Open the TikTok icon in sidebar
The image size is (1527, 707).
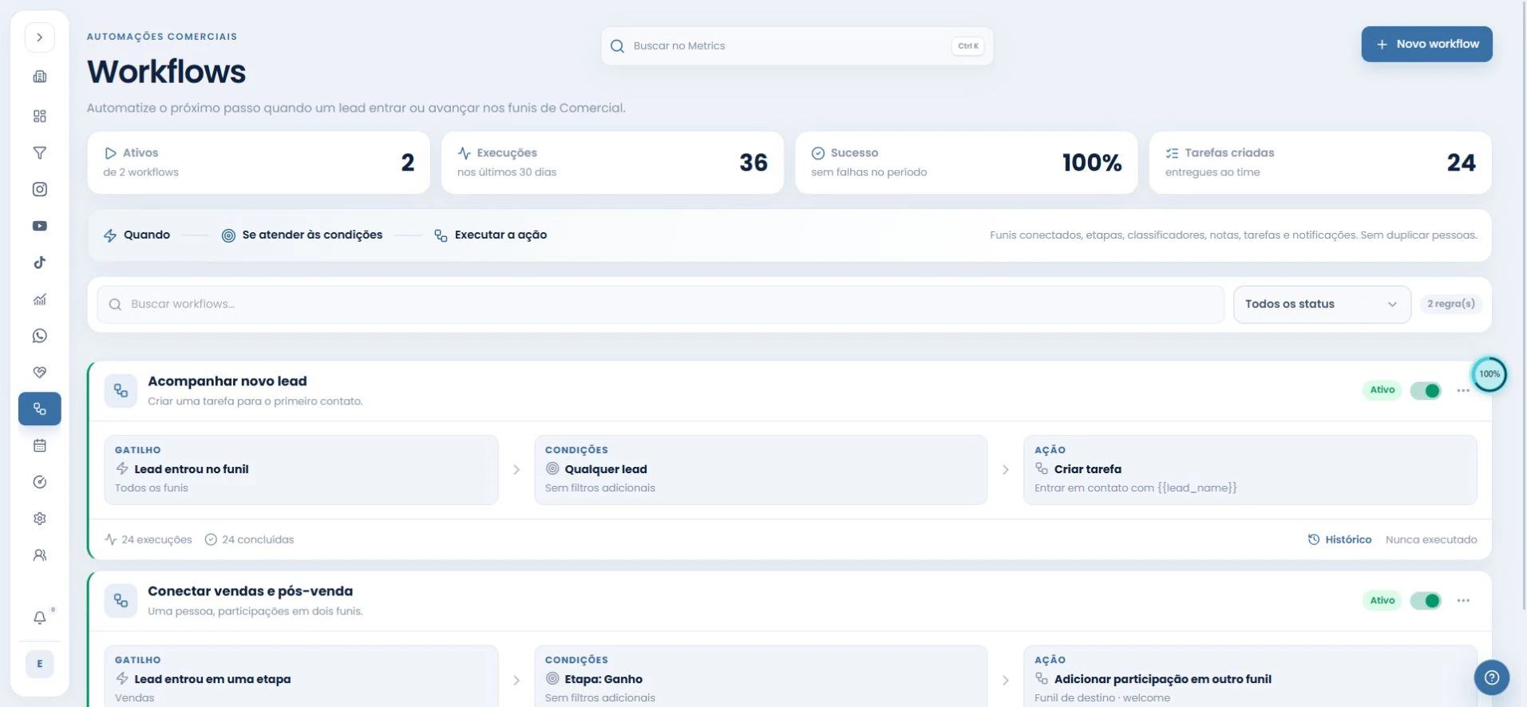click(39, 263)
